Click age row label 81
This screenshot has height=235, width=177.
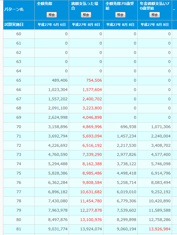tap(19, 229)
